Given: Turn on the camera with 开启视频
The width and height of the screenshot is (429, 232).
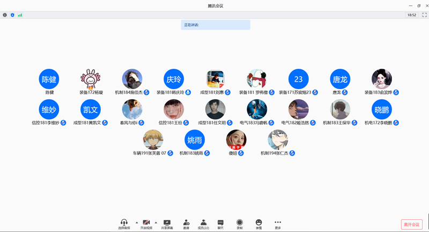Looking at the screenshot, I should pyautogui.click(x=146, y=223).
